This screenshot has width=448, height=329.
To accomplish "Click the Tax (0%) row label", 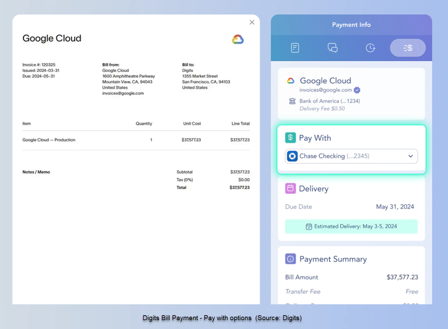I will (x=185, y=180).
